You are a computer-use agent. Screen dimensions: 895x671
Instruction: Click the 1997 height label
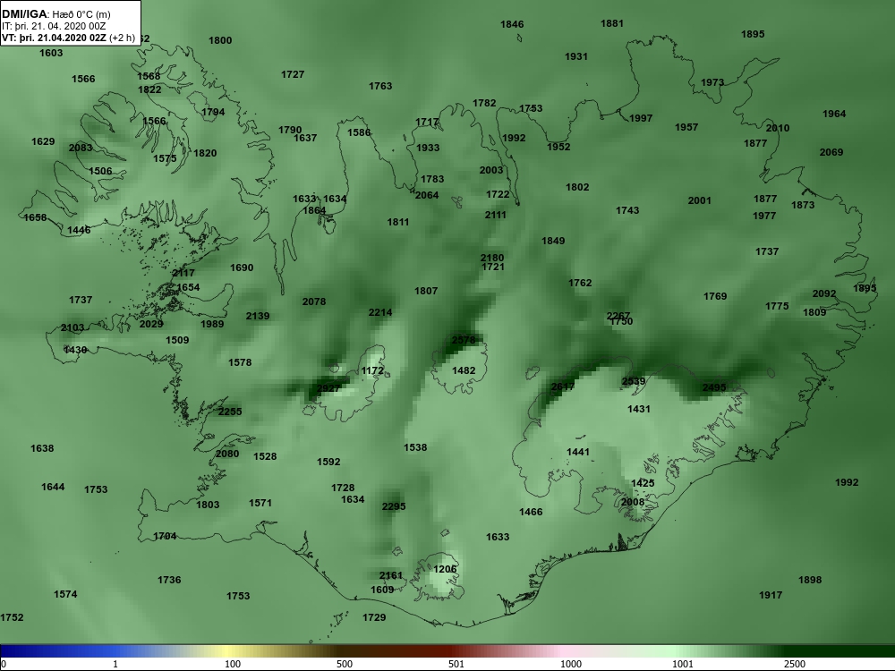(x=641, y=118)
